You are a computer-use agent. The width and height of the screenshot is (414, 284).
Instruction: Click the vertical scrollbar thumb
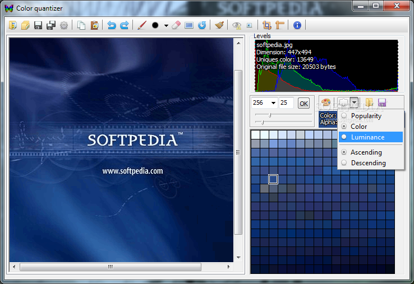click(x=238, y=152)
